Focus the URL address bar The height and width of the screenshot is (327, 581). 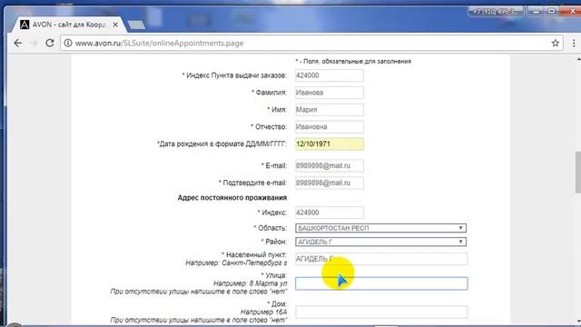pyautogui.click(x=311, y=43)
